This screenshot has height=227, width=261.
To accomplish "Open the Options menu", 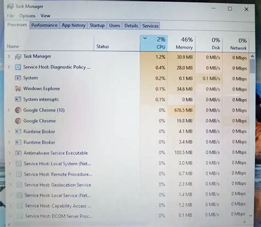I will (x=27, y=16).
